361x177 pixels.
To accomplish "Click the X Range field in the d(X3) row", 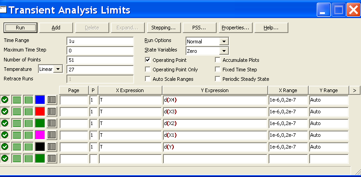I will tap(288, 112).
